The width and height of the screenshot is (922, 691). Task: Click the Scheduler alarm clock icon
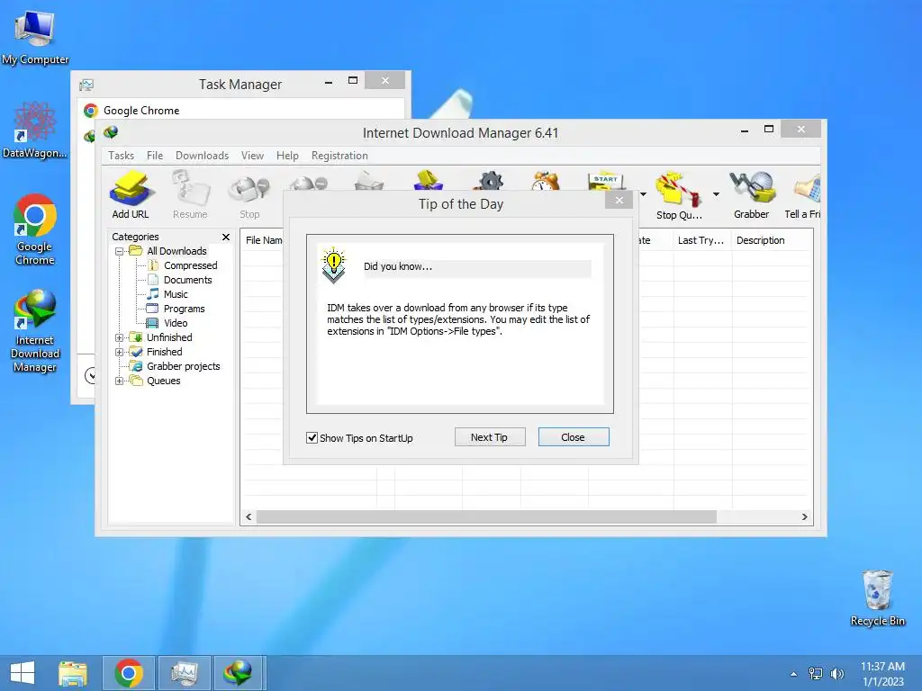coord(546,181)
